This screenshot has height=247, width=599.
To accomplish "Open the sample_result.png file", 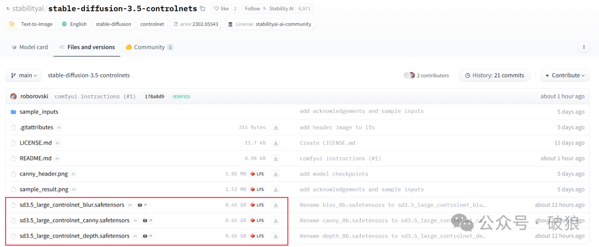I will (x=44, y=189).
